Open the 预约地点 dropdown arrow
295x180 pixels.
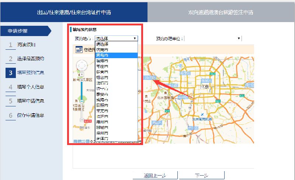pos(135,38)
